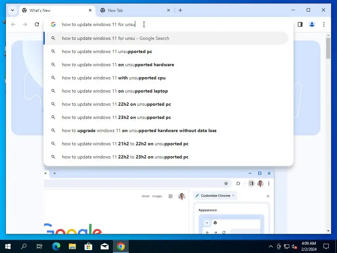Reload the current page
This screenshot has height=253, width=337.
(37, 24)
